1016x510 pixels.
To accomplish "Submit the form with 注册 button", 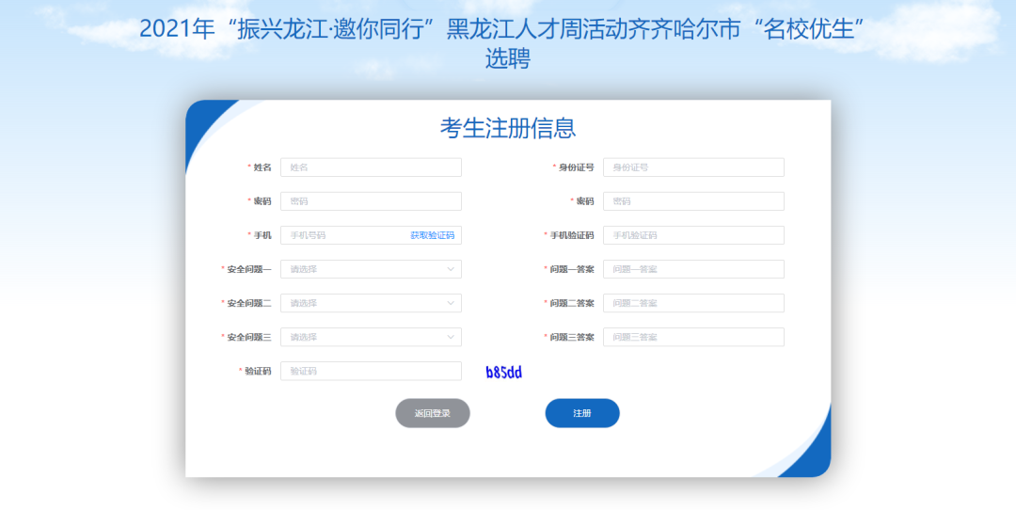I will pos(582,413).
